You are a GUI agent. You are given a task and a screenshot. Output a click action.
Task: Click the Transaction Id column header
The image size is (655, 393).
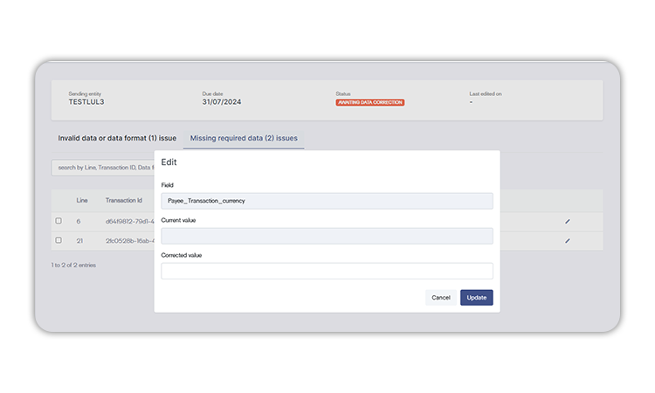[x=124, y=201]
